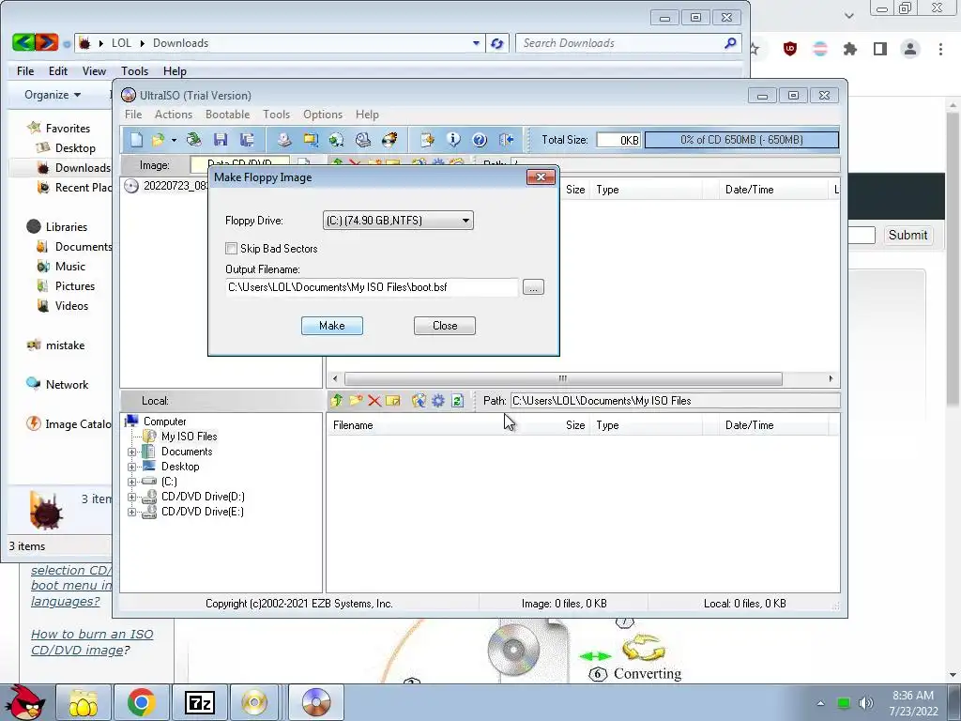Select Music under Libraries in Downloads window
Viewport: 961px width, 721px height.
click(69, 267)
